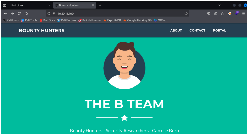Open the PORTAL navigation link
This screenshot has width=249, height=136.
pos(219,30)
